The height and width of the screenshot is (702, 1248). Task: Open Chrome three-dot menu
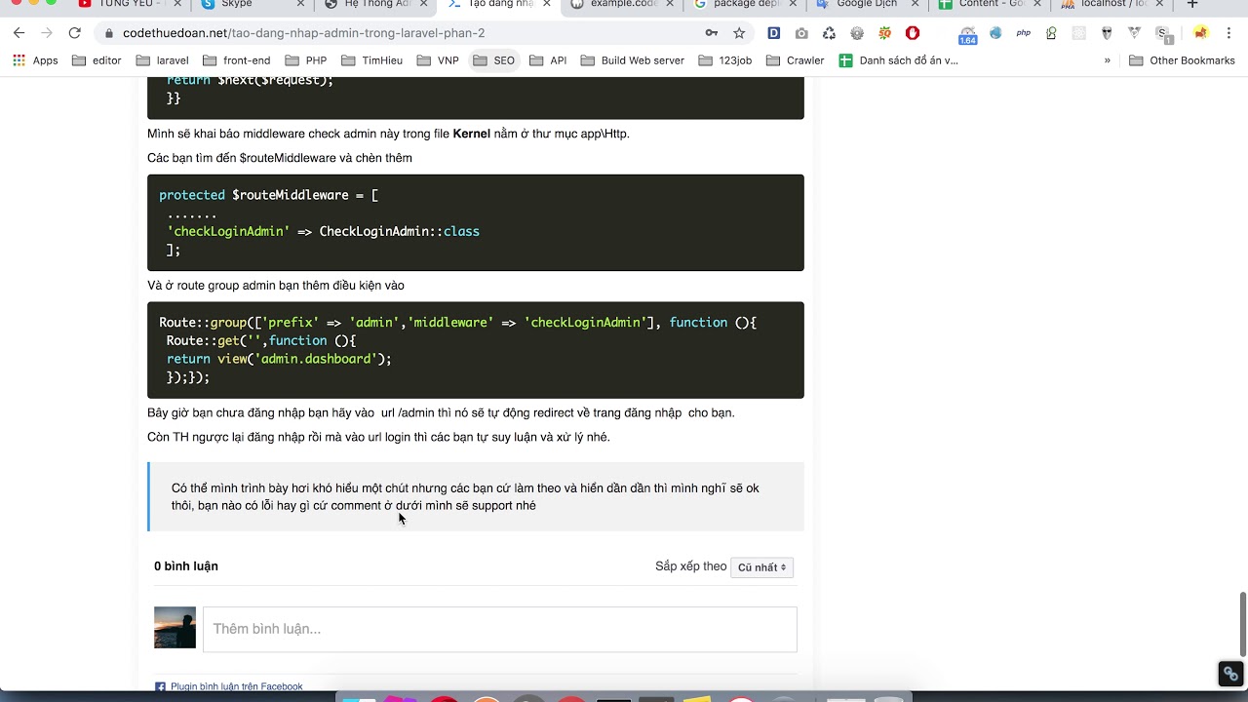point(1229,33)
